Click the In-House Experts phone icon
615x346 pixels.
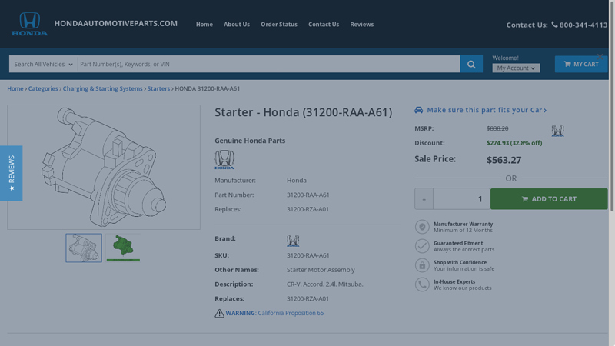[422, 284]
